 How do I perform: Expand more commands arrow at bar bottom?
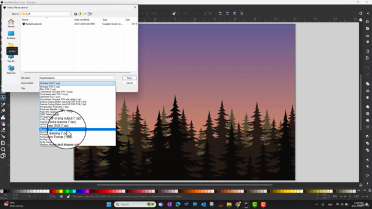(368, 183)
